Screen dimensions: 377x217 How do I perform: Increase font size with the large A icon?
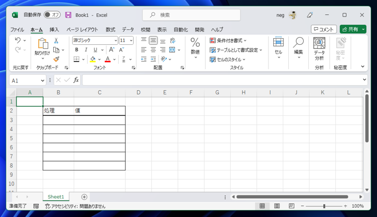[111, 50]
